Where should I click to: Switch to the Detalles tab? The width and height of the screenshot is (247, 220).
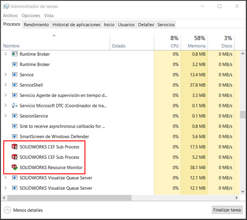click(x=146, y=25)
